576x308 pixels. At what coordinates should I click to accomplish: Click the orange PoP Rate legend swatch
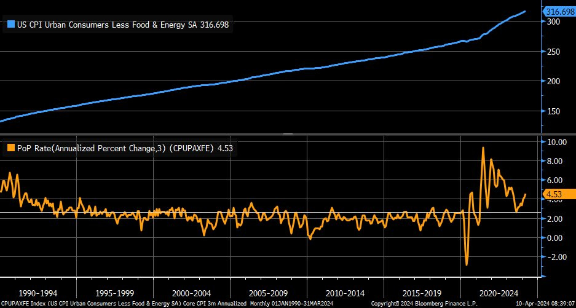[x=10, y=148]
